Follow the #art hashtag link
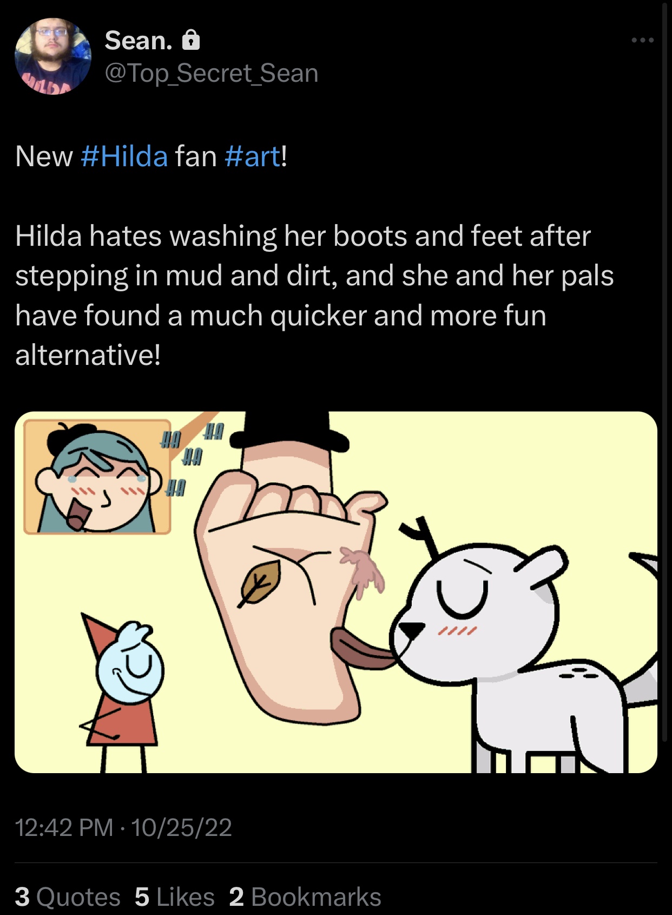Image resolution: width=672 pixels, height=915 pixels. [x=252, y=156]
